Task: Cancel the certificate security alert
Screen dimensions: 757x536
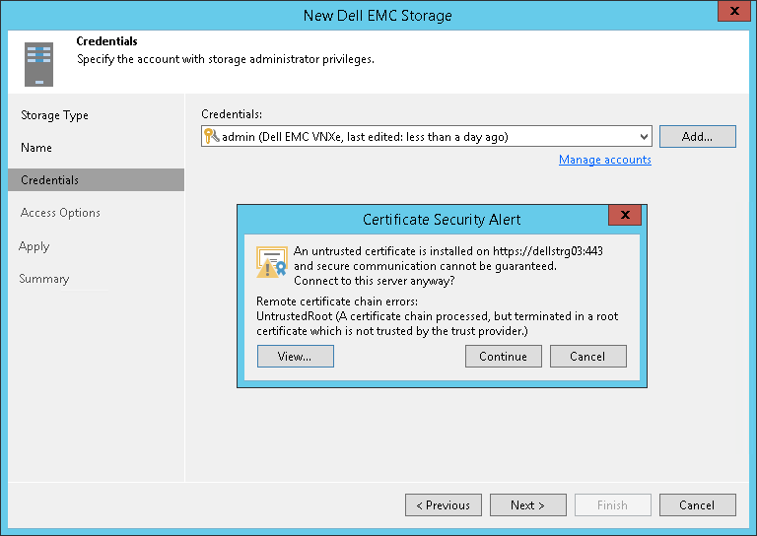Action: click(587, 357)
